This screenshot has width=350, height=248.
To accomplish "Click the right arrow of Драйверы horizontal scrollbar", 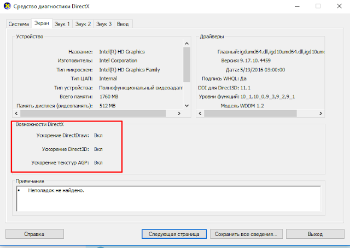I will [320, 113].
